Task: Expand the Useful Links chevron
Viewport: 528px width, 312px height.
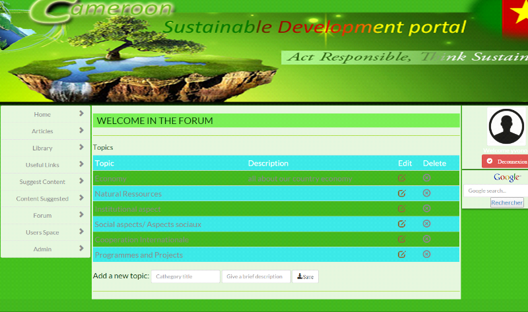Action: [x=81, y=164]
